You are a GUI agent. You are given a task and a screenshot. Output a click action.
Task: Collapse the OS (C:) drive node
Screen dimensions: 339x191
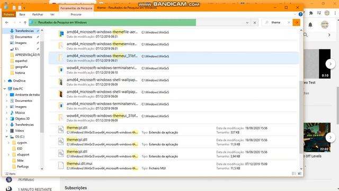click(6, 137)
